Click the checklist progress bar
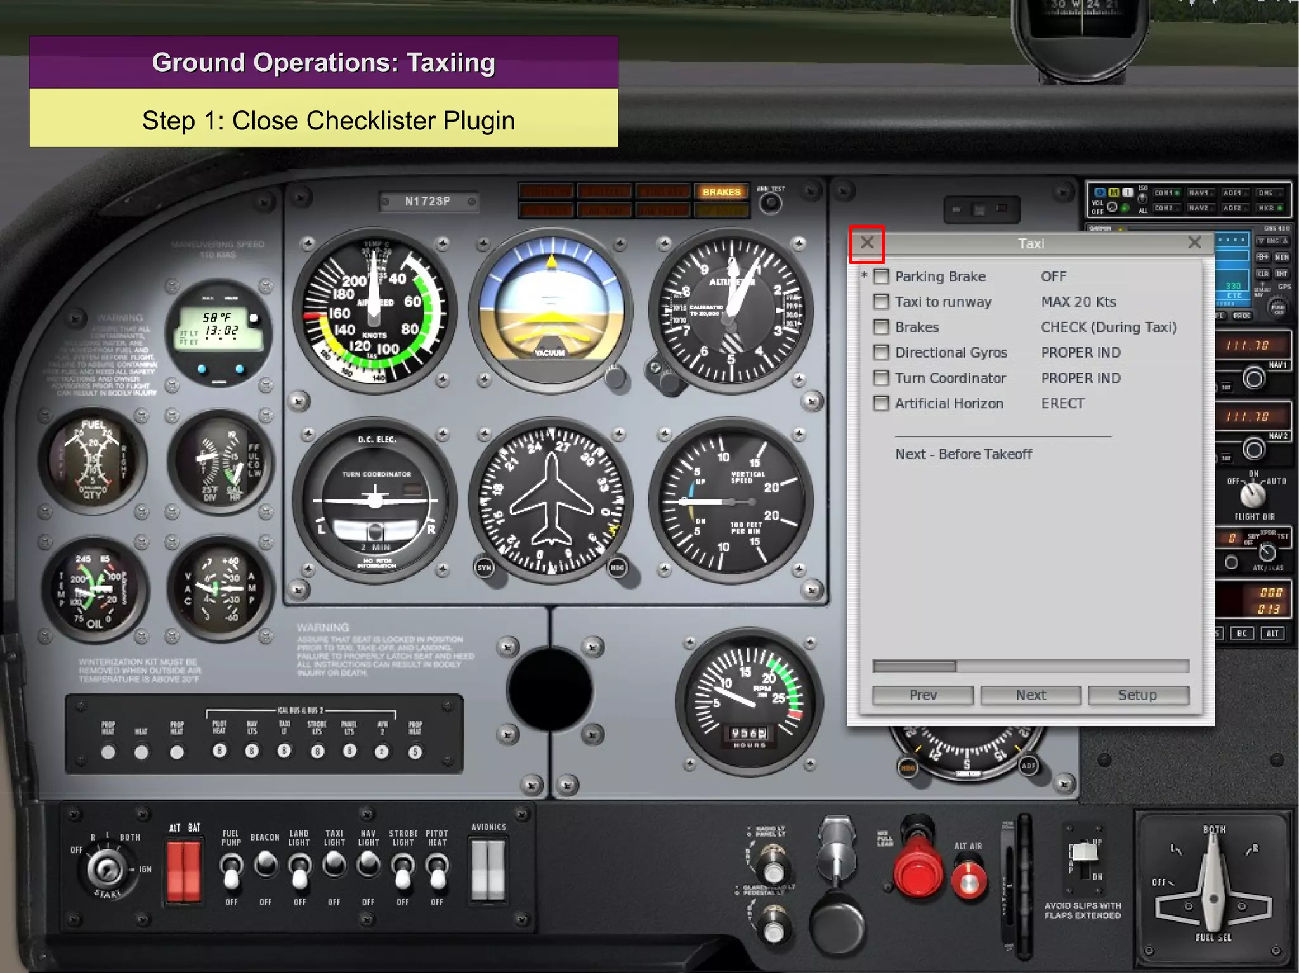Image resolution: width=1299 pixels, height=973 pixels. pyautogui.click(x=1030, y=666)
